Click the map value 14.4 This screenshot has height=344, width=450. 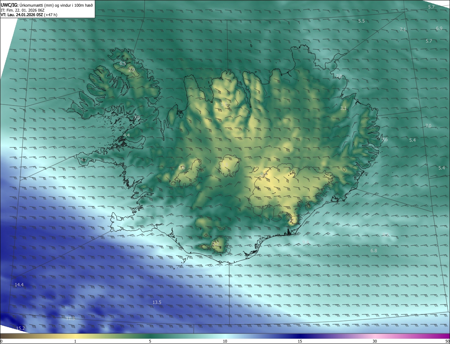click(x=19, y=285)
